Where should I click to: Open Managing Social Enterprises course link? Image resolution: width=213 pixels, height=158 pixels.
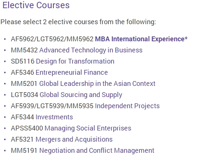click(x=88, y=128)
